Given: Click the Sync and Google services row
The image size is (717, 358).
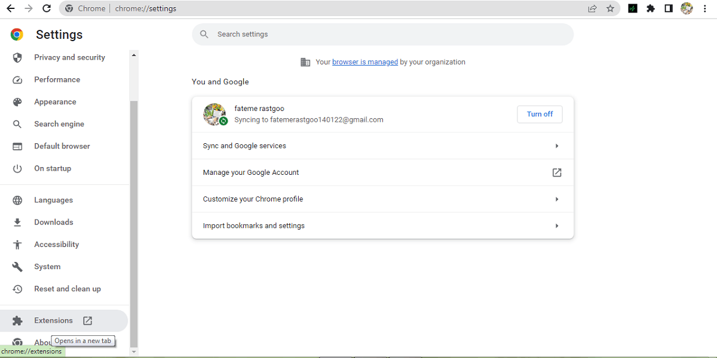Looking at the screenshot, I should 382,146.
